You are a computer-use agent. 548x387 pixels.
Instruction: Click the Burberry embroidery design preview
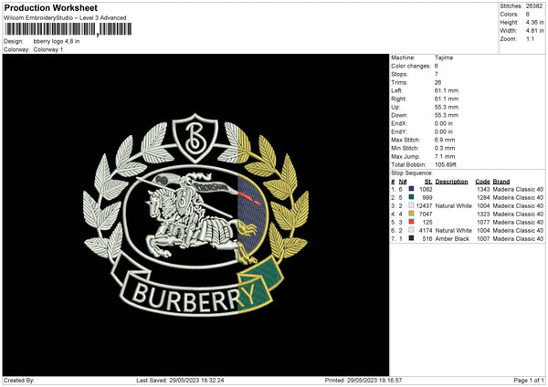point(195,214)
